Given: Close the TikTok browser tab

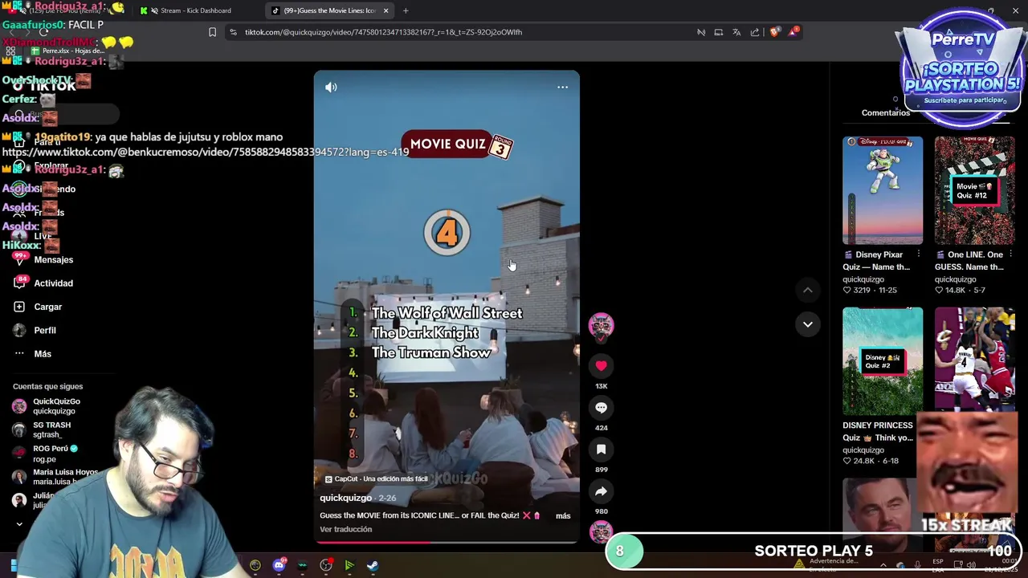Looking at the screenshot, I should [386, 10].
